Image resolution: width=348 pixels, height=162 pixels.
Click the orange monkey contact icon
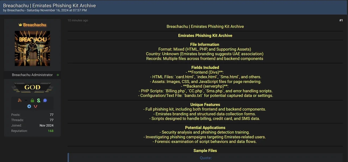click(x=19, y=100)
